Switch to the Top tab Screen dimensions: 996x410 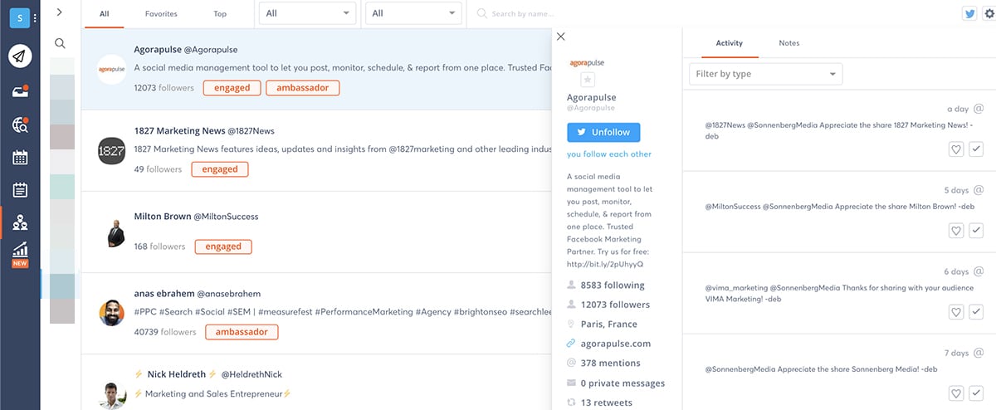click(x=220, y=14)
